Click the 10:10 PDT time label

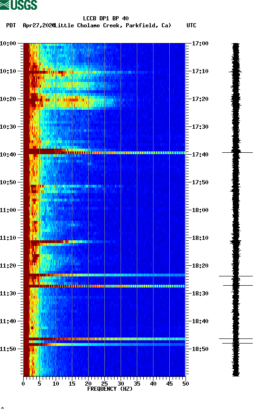[x=8, y=71]
